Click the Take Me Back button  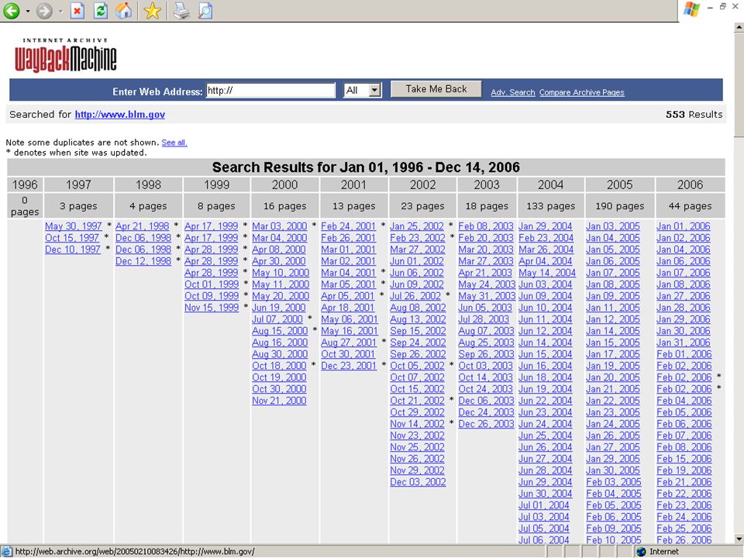click(436, 89)
